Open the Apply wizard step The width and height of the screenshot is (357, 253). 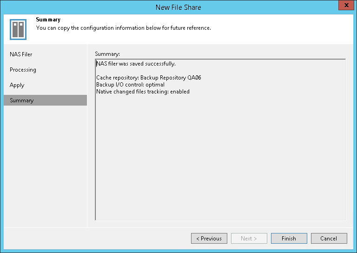pyautogui.click(x=17, y=85)
